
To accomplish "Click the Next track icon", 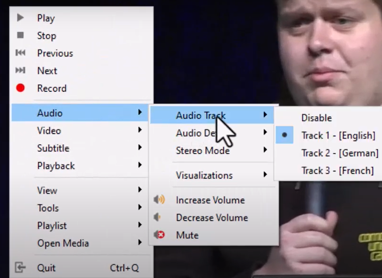I will pos(20,70).
